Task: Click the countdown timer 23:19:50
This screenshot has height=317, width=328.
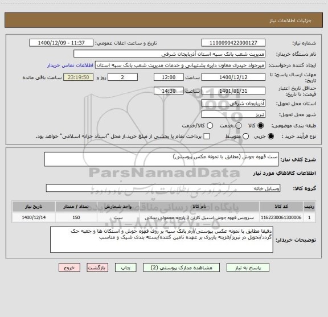Action: [79, 77]
